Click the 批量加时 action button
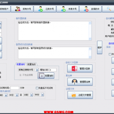This screenshot has height=114, width=114. [46, 76]
